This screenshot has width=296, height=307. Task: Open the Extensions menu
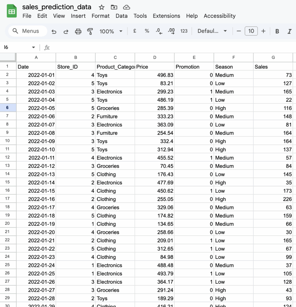(166, 16)
